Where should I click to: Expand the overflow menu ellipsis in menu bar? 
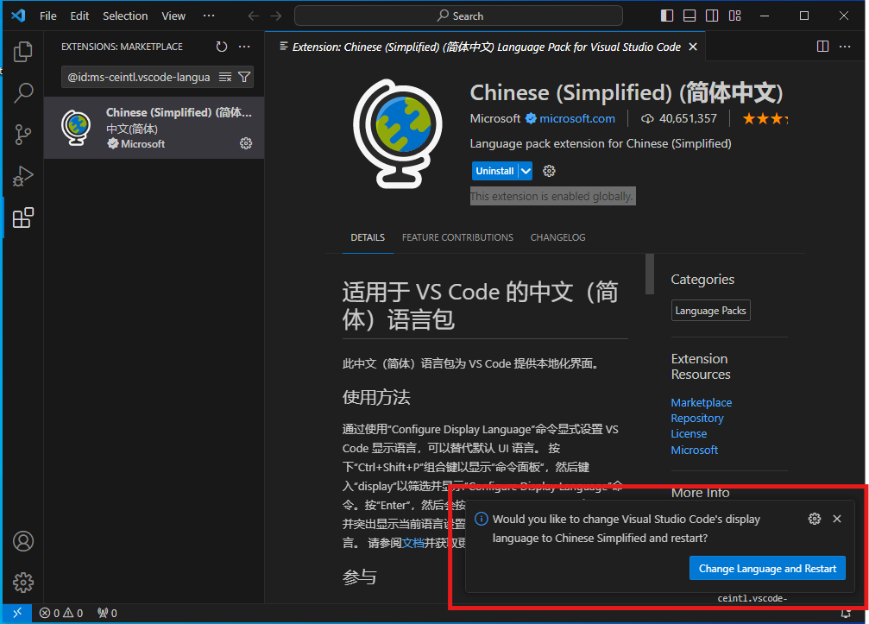click(209, 16)
